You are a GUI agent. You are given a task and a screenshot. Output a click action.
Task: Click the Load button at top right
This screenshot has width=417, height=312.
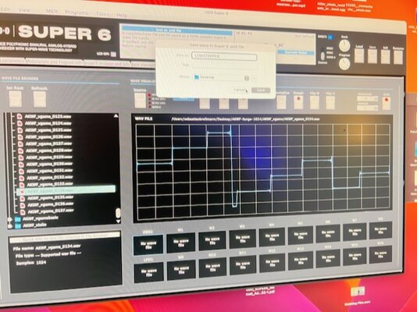tap(359, 55)
